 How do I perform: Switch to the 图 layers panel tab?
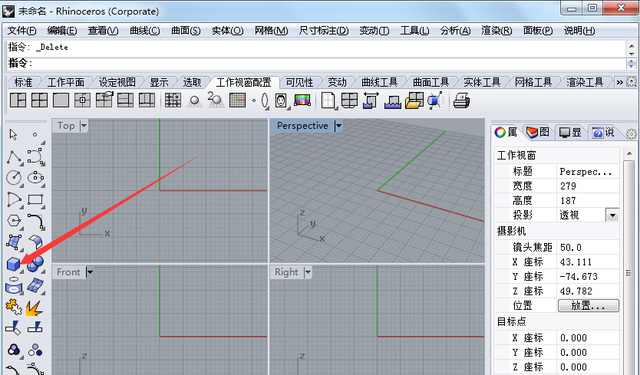pos(537,132)
